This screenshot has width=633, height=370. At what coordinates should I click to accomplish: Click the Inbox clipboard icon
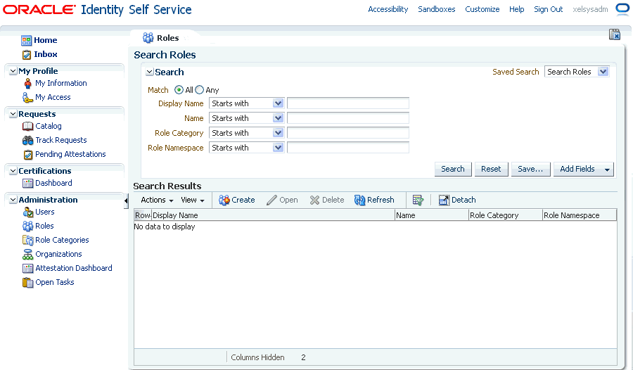tap(27, 55)
